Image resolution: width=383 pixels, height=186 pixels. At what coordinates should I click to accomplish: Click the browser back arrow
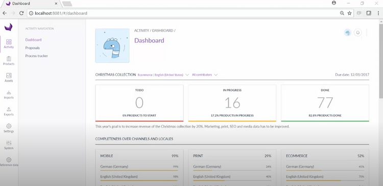coord(5,13)
